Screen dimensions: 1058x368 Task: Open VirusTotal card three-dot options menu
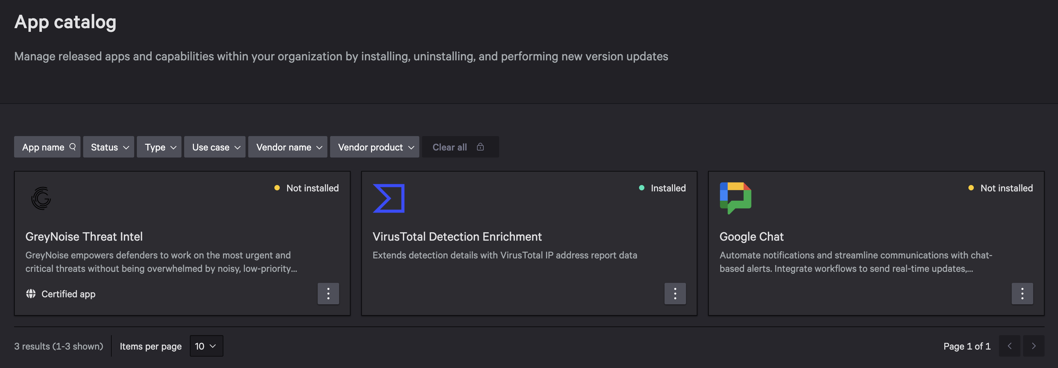pyautogui.click(x=675, y=293)
